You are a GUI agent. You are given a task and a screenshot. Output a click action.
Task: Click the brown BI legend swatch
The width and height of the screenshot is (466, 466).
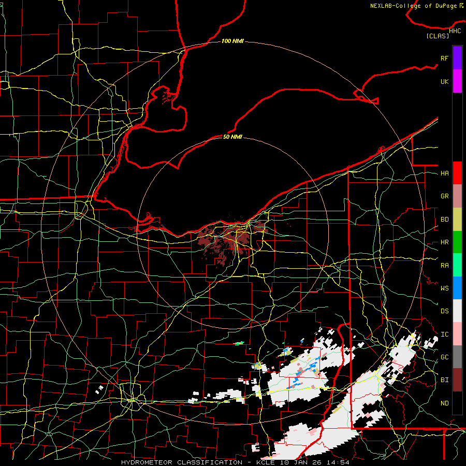point(457,380)
